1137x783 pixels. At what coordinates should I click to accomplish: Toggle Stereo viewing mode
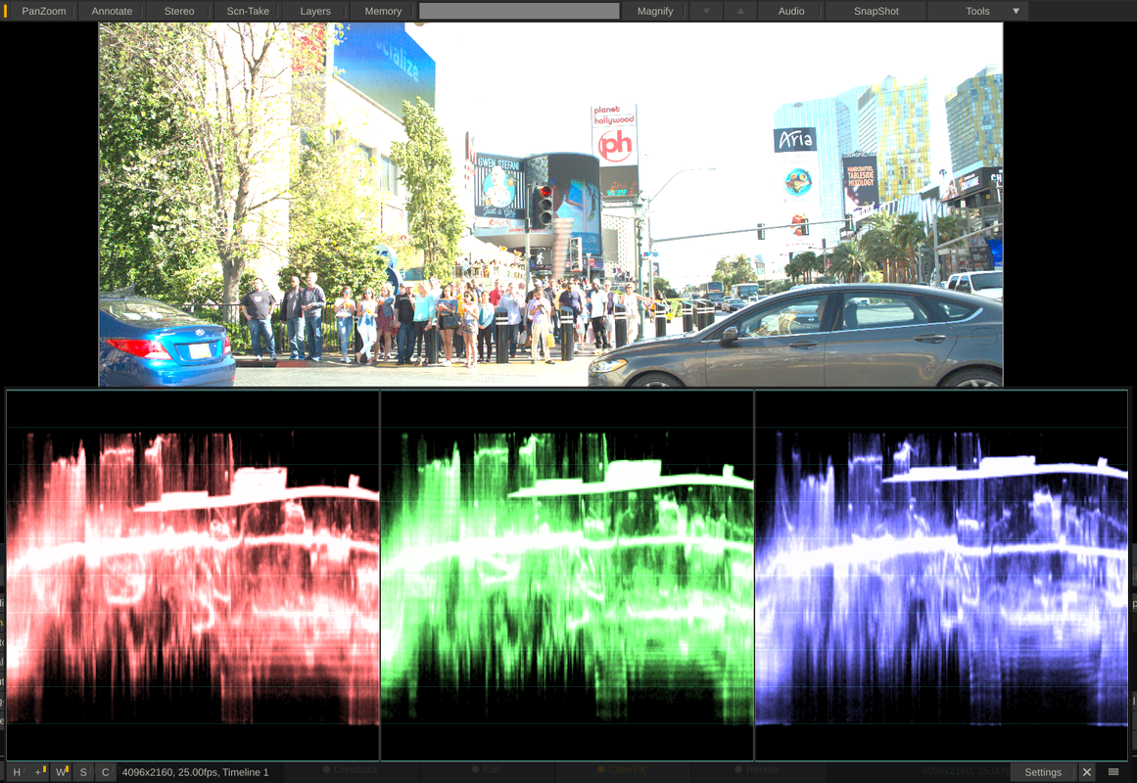click(x=179, y=11)
